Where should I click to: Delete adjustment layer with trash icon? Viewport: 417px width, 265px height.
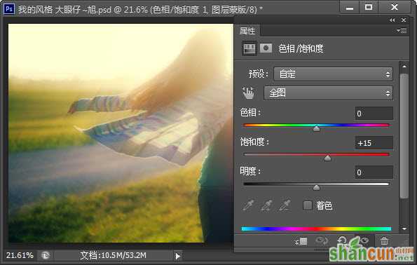coord(384,241)
